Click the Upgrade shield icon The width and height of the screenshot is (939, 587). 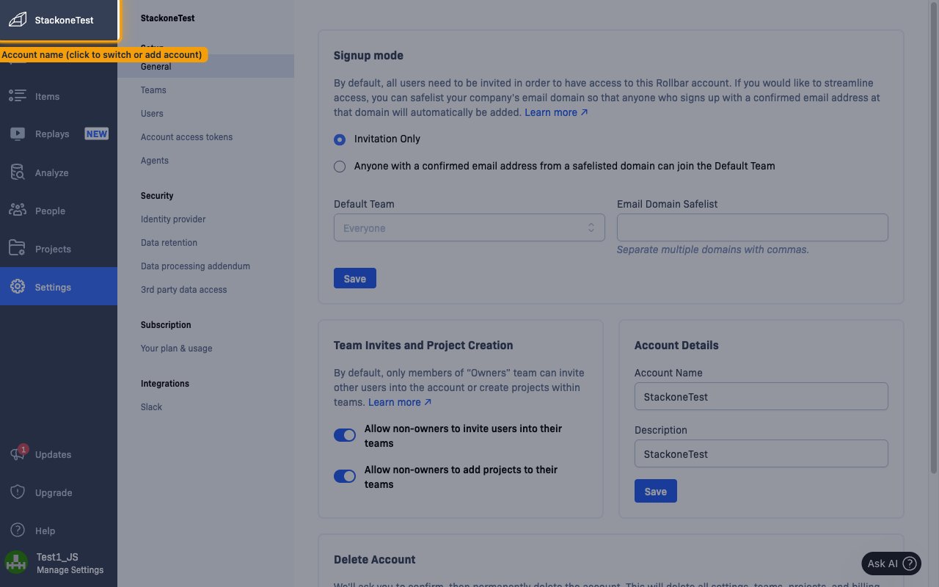pyautogui.click(x=18, y=492)
